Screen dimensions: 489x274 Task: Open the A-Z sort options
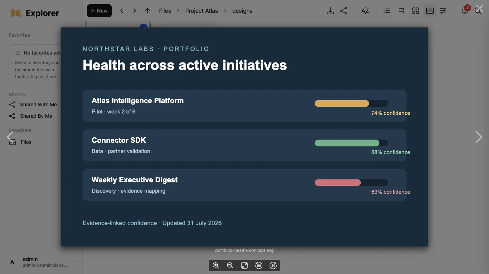tap(365, 11)
